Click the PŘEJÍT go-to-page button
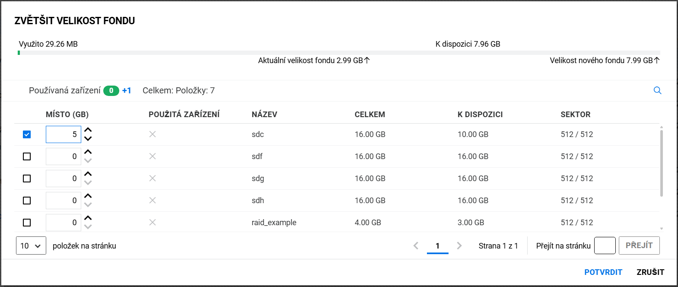 point(639,246)
